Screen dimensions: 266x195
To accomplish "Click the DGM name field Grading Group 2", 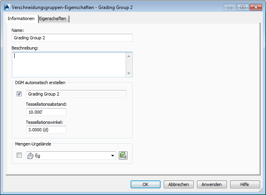I will pos(76,94).
